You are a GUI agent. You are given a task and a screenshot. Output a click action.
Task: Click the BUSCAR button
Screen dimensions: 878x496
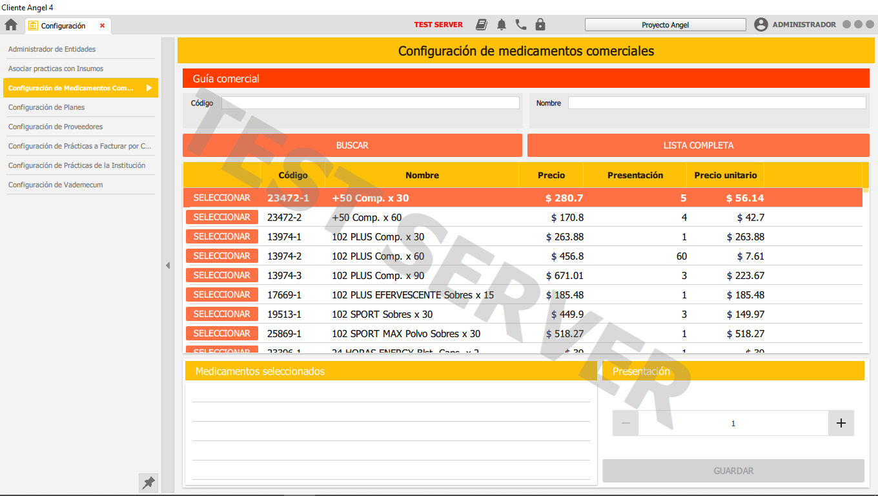352,145
